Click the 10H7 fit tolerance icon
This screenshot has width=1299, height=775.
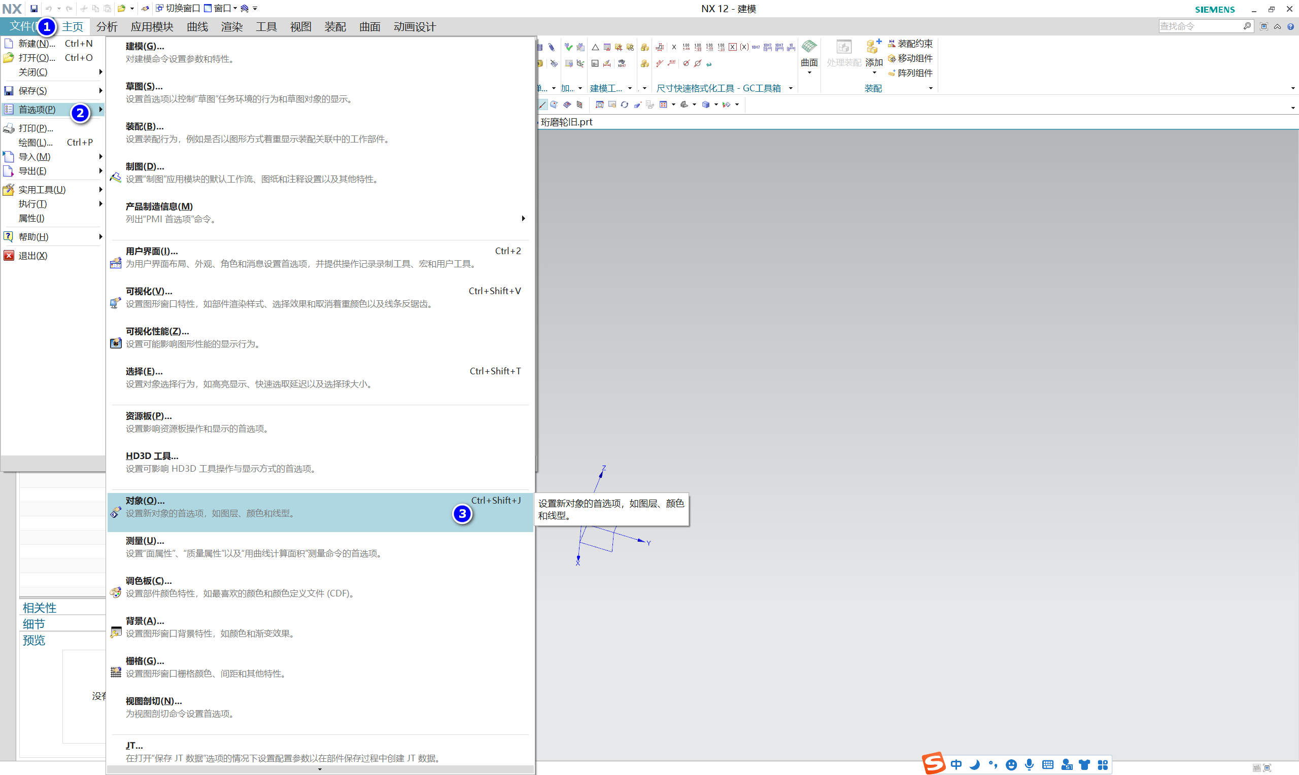[x=755, y=47]
